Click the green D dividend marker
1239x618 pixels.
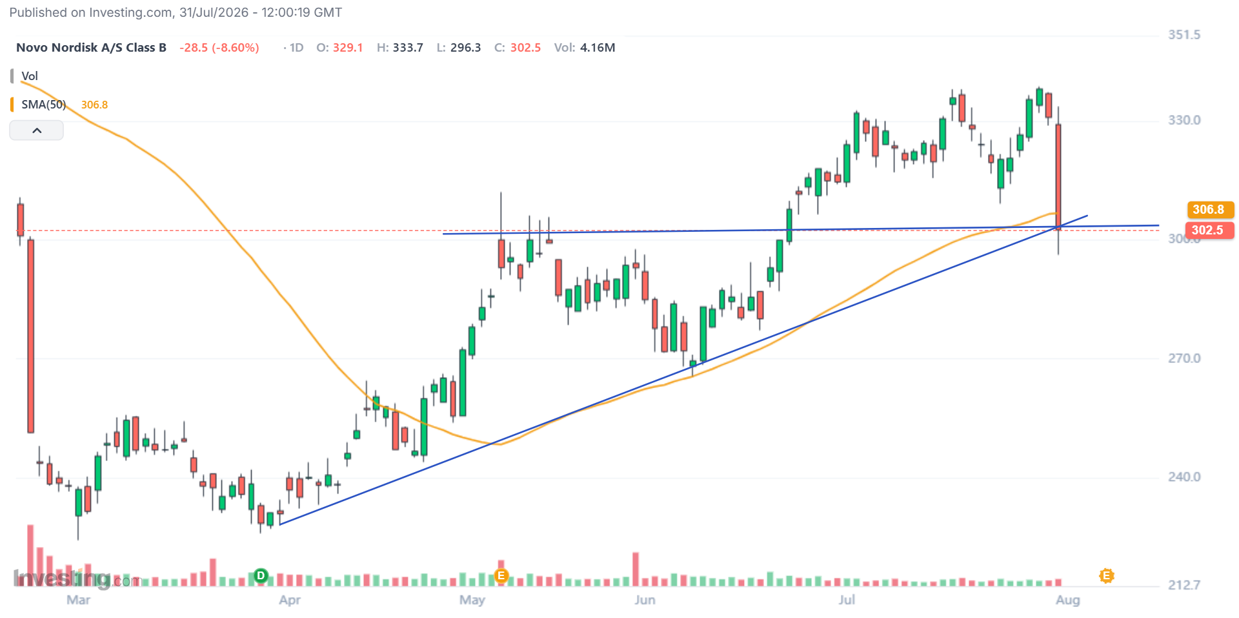coord(261,575)
